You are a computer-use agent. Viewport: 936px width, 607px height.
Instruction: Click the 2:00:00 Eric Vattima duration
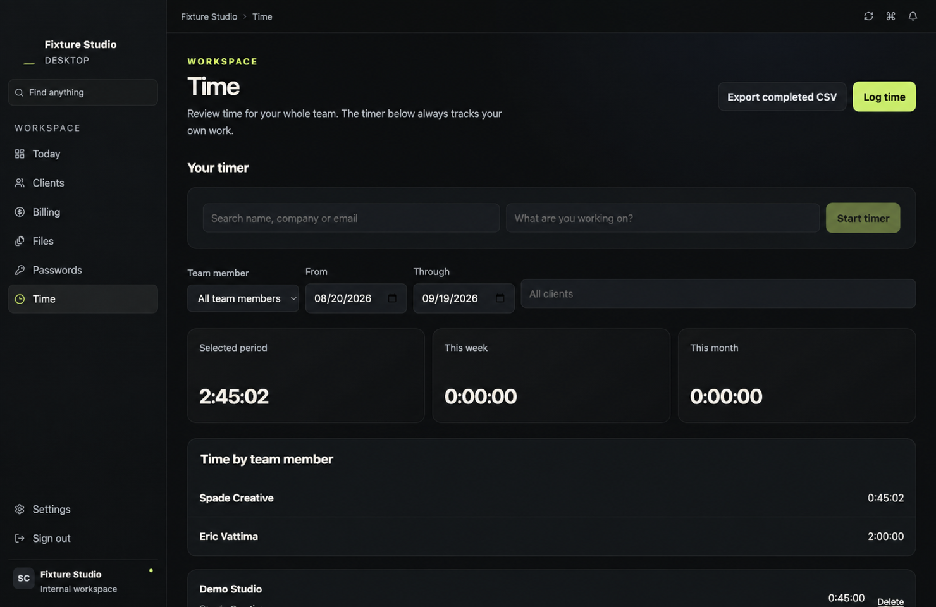[x=885, y=536]
